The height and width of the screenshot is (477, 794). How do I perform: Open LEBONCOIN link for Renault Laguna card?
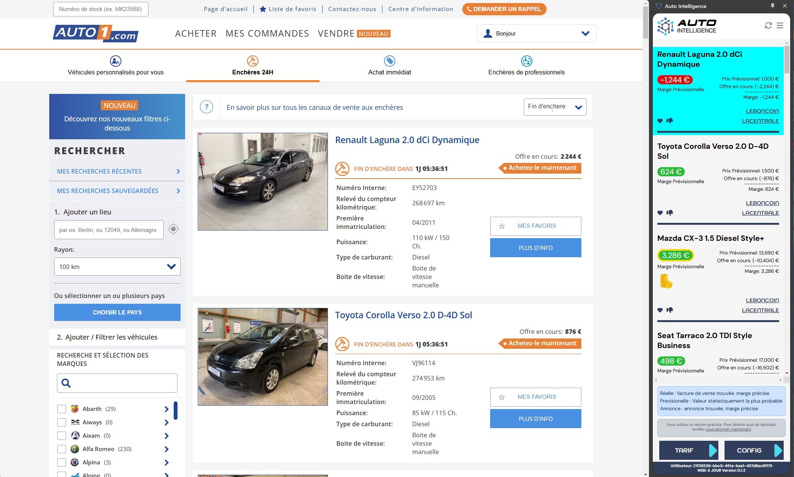pos(762,111)
